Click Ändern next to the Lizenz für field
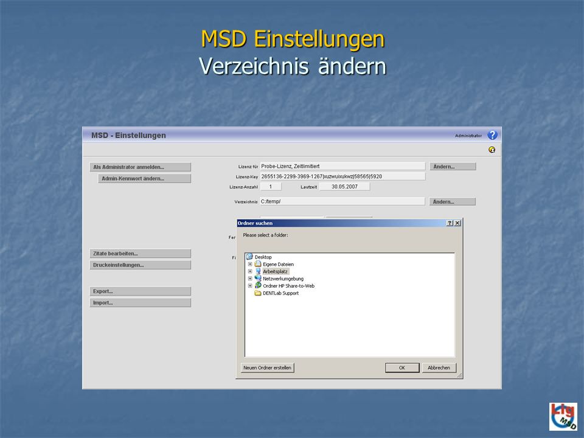This screenshot has height=438, width=584. 453,167
